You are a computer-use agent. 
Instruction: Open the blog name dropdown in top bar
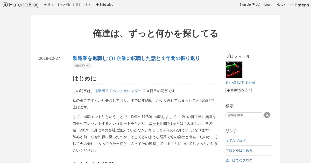click(x=67, y=5)
